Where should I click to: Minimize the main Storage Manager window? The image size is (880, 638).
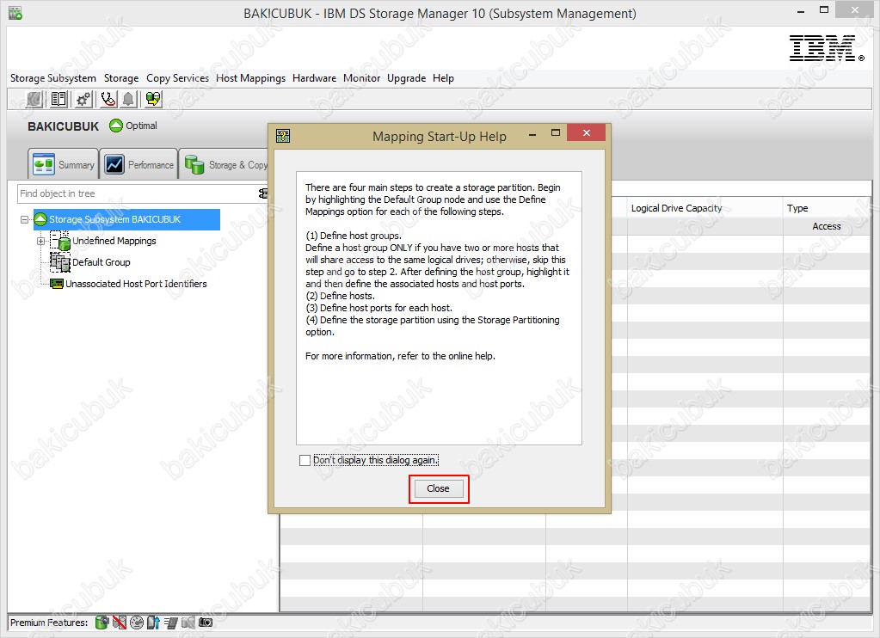tap(801, 10)
